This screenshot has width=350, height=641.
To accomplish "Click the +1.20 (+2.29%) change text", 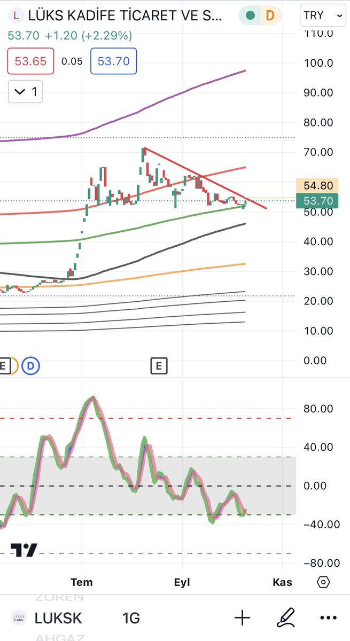I will coord(88,36).
